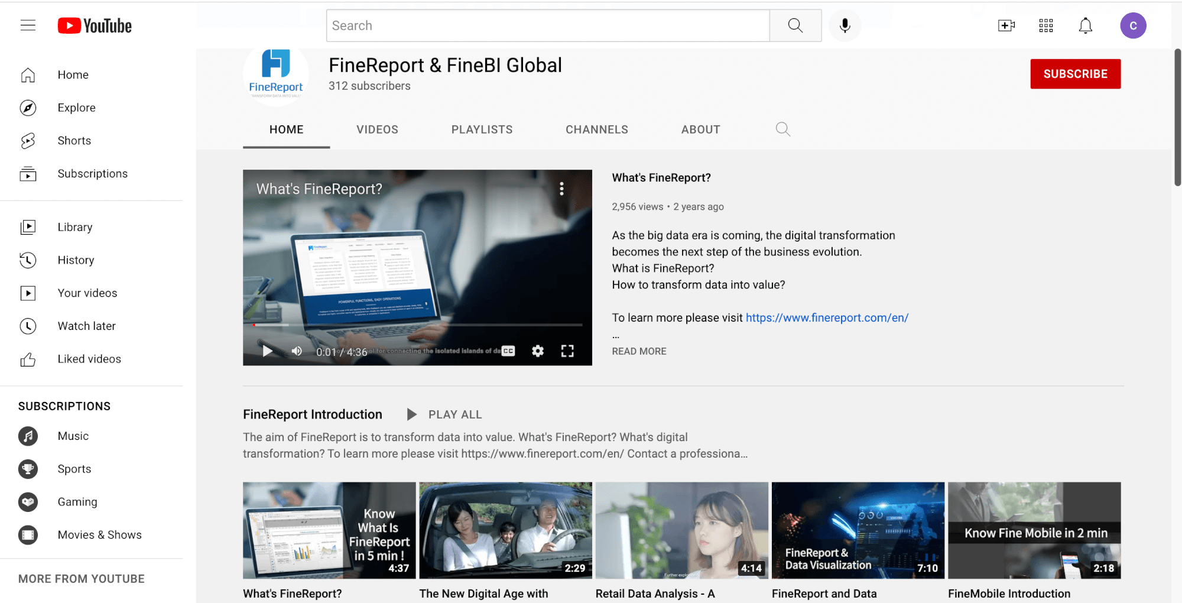
Task: Switch to the HOME tab
Action: click(x=286, y=129)
